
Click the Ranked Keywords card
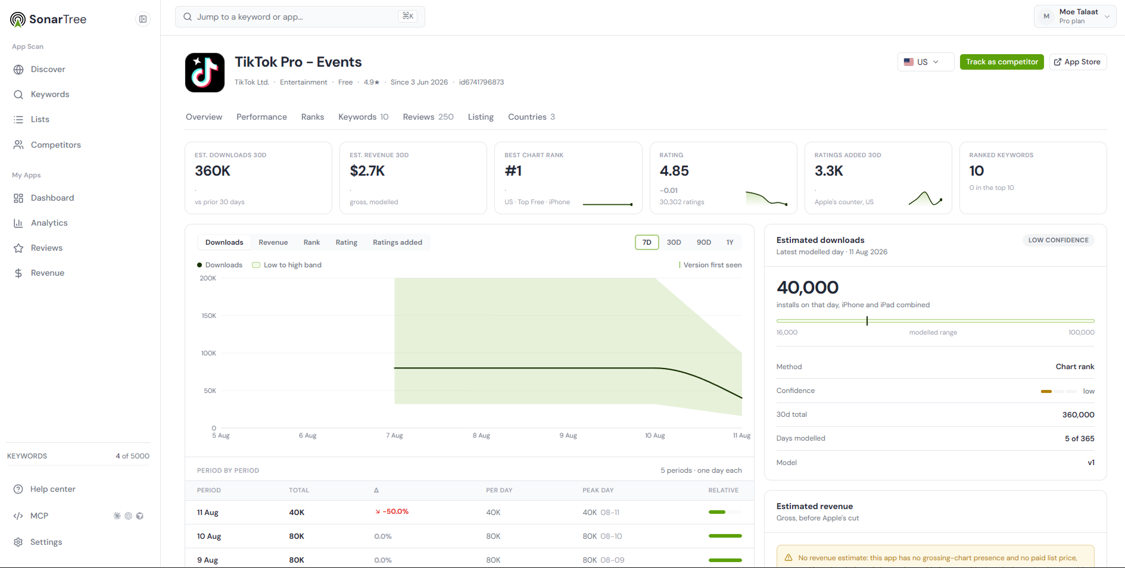pyautogui.click(x=1033, y=178)
